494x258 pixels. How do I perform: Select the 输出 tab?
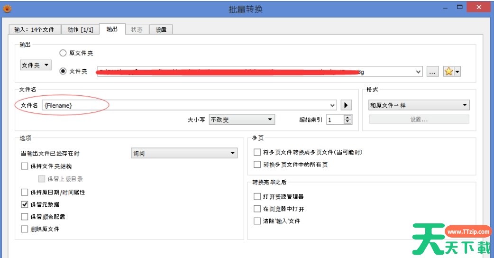pos(112,29)
